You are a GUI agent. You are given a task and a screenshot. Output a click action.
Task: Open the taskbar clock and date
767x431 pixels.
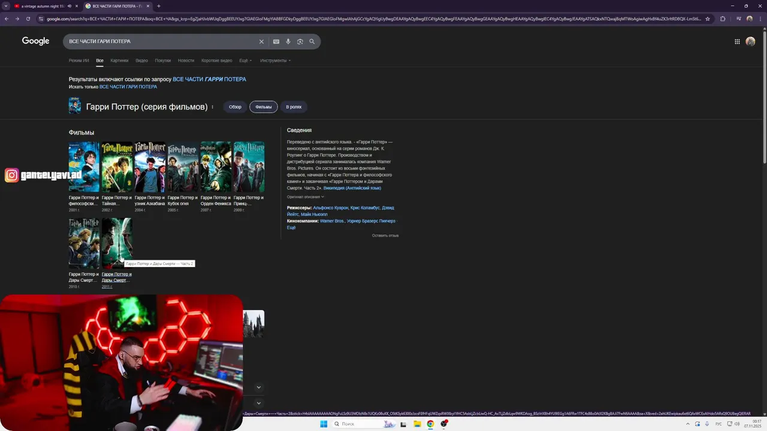753,424
